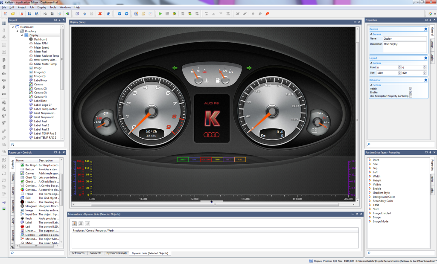Viewport: 437px width, 264px height.
Task: Collapse the Display tree node
Action: (22, 35)
